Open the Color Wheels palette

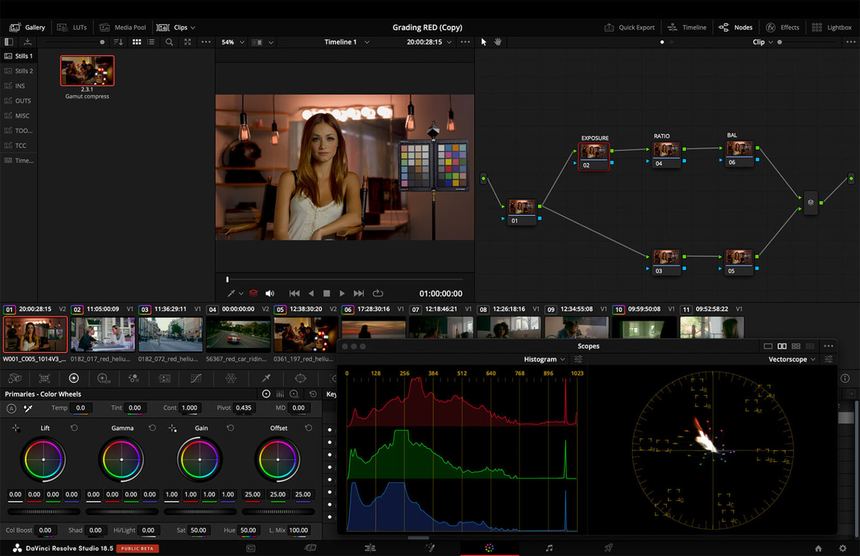[74, 378]
